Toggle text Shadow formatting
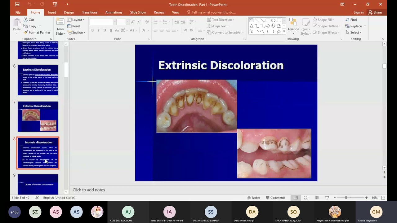 click(x=111, y=30)
